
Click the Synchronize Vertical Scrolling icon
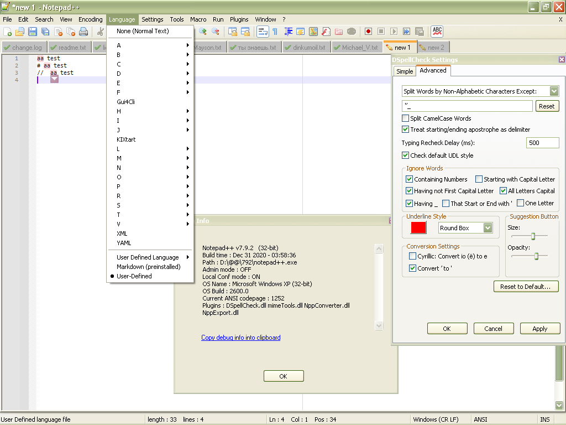point(233,32)
